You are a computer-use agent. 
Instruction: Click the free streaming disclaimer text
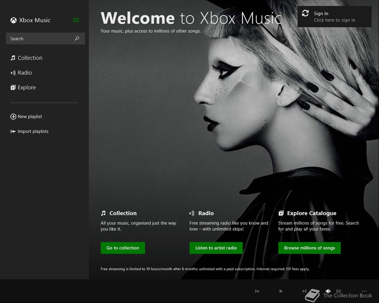coord(205,269)
